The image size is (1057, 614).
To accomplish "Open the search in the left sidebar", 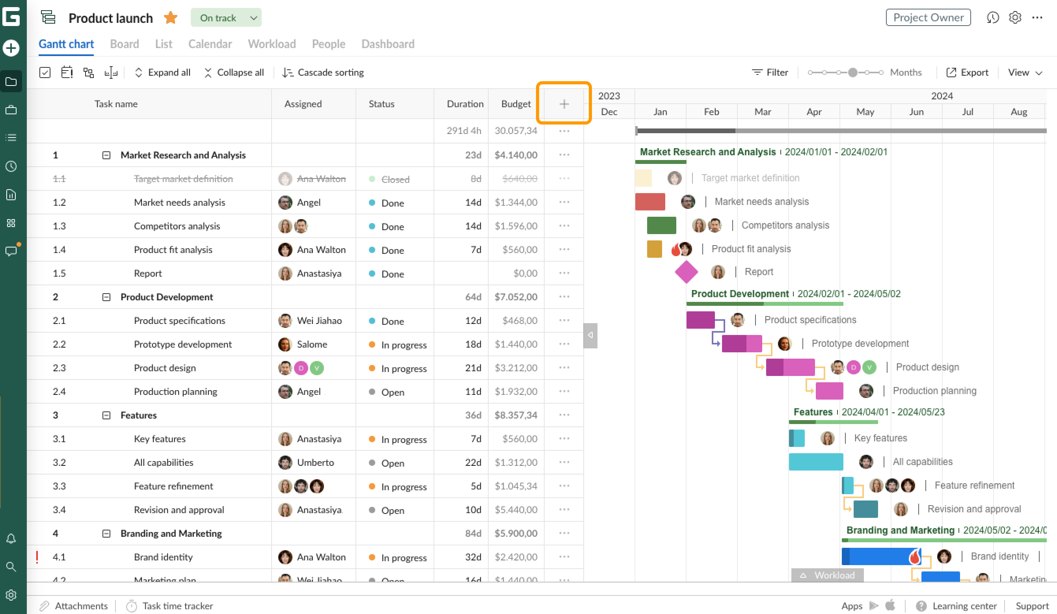I will pyautogui.click(x=11, y=567).
